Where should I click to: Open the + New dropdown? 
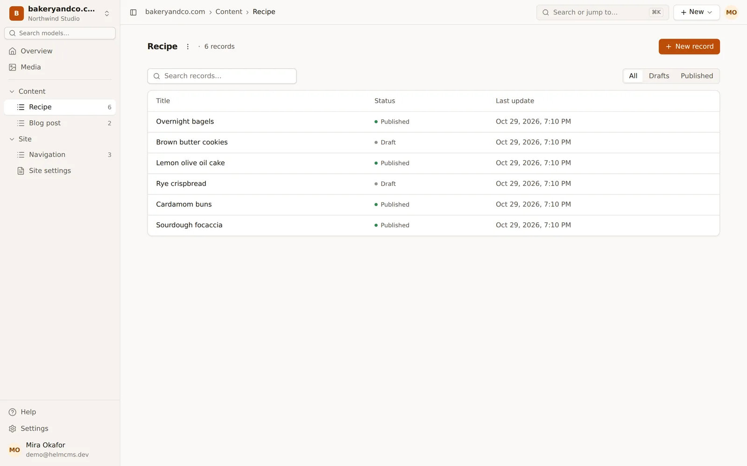pos(696,12)
